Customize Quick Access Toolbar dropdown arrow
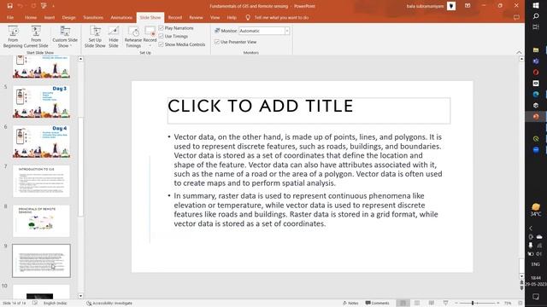 pyautogui.click(x=53, y=6)
